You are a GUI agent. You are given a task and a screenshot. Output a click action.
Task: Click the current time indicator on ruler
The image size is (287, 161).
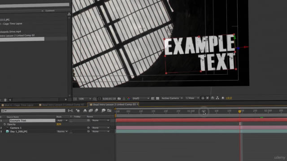point(239,111)
